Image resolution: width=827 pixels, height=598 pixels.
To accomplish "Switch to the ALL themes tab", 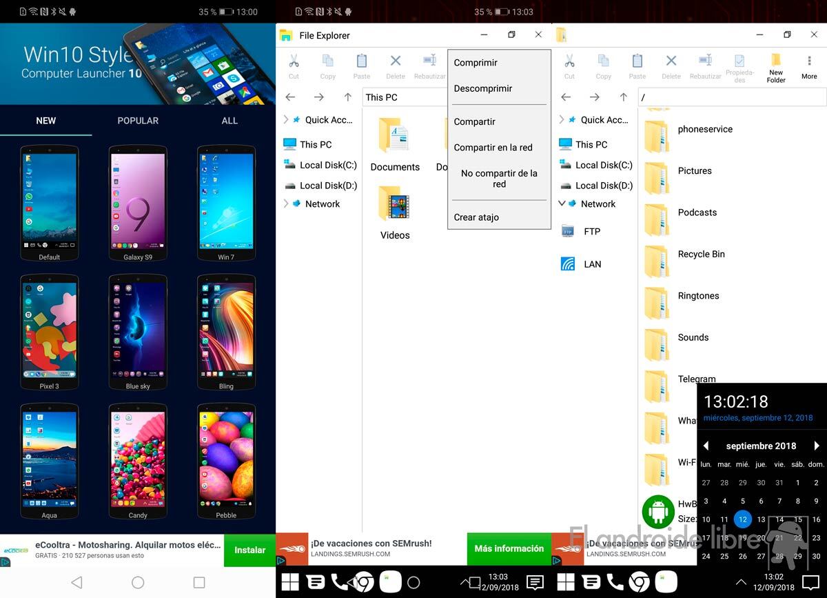I will pos(229,121).
